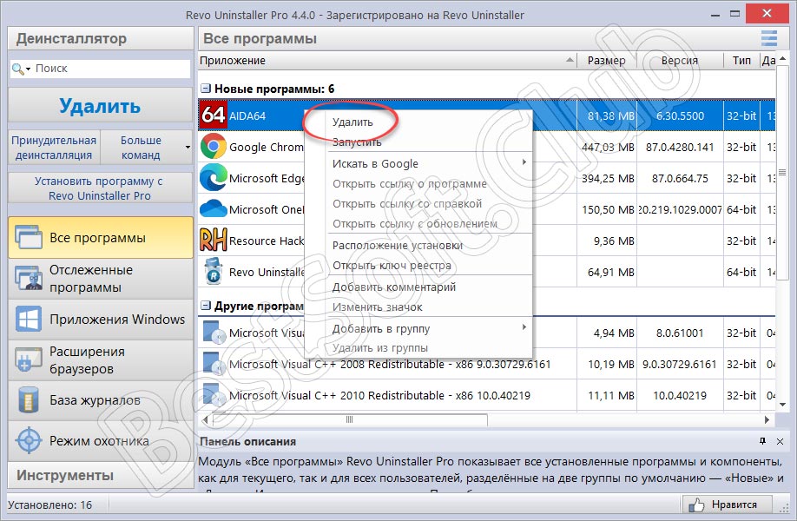
Task: Click the 87.0.664.75 version cell
Action: (x=680, y=178)
